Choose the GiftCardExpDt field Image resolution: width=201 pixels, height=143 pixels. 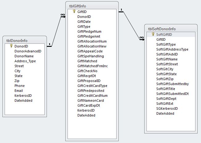(92, 105)
